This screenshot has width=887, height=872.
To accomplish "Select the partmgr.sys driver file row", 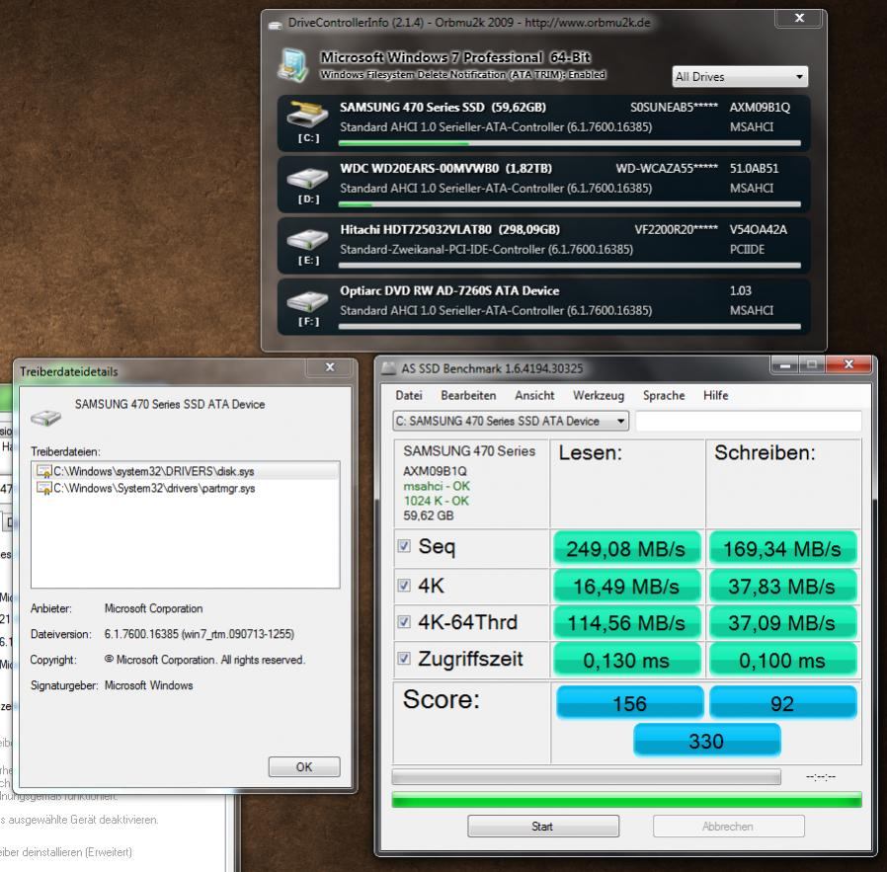I will click(186, 488).
